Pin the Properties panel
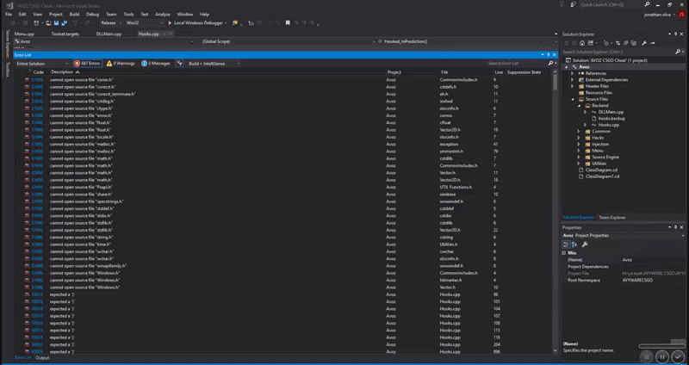 pyautogui.click(x=676, y=227)
